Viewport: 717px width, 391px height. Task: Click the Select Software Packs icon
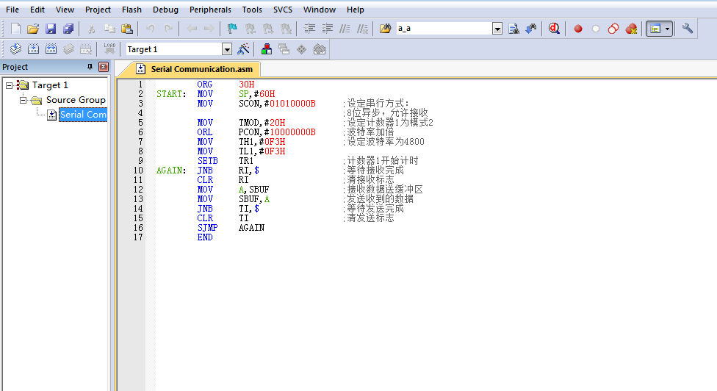(x=320, y=49)
